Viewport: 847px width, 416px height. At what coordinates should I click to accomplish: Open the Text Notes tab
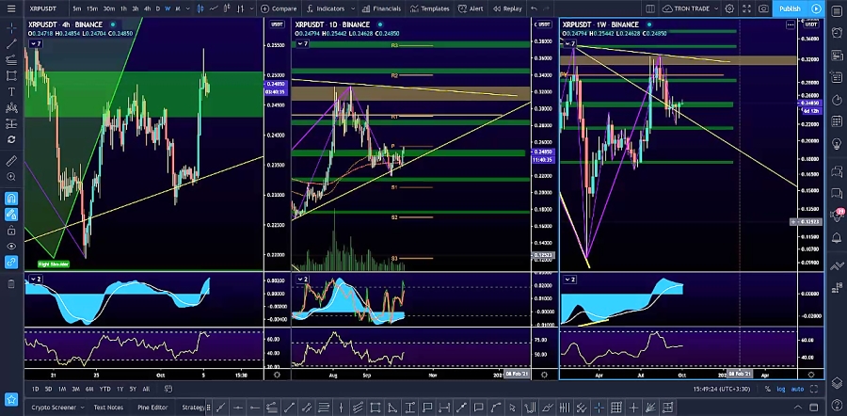point(108,408)
